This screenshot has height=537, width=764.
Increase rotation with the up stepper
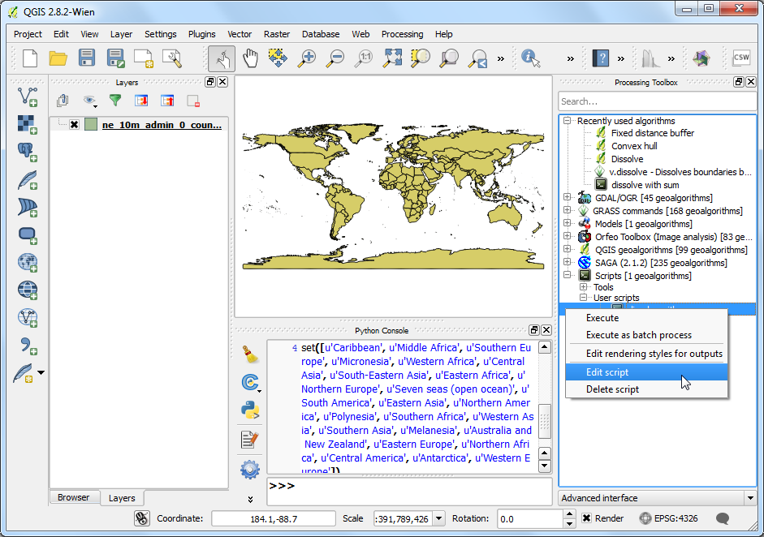pos(569,514)
